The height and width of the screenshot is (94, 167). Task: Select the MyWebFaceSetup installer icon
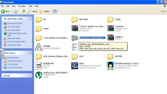click(x=110, y=66)
